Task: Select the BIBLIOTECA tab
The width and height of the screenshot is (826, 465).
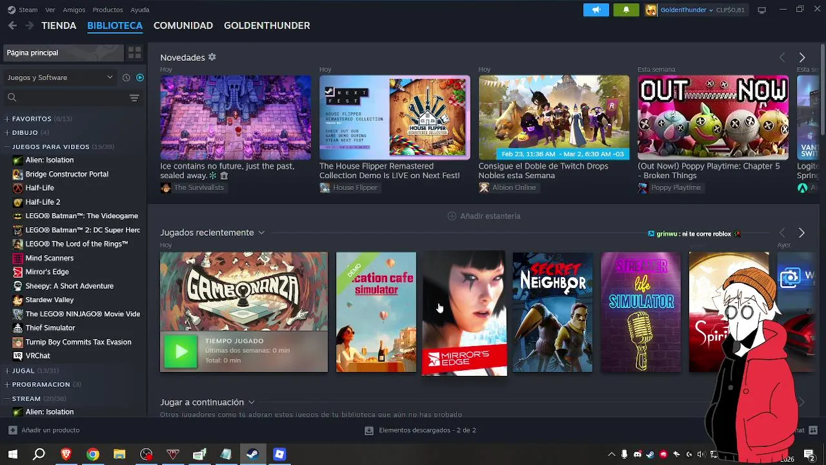Action: (115, 25)
